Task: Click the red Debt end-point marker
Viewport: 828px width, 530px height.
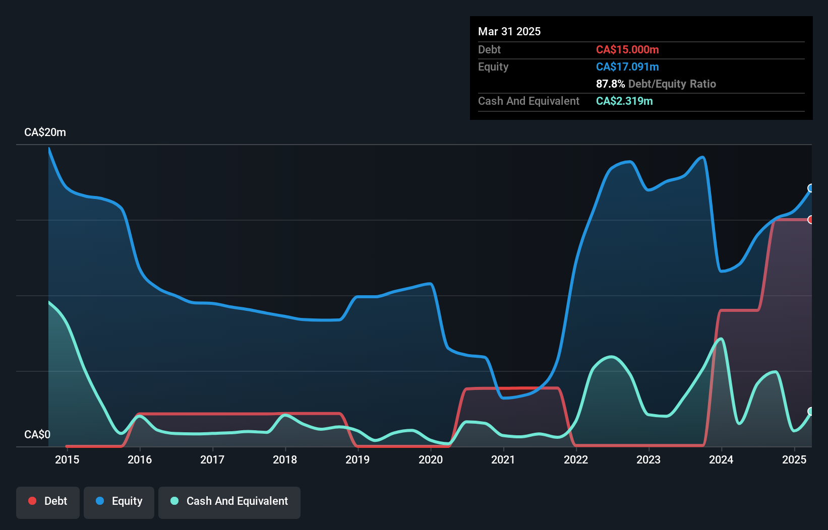Action: point(811,220)
